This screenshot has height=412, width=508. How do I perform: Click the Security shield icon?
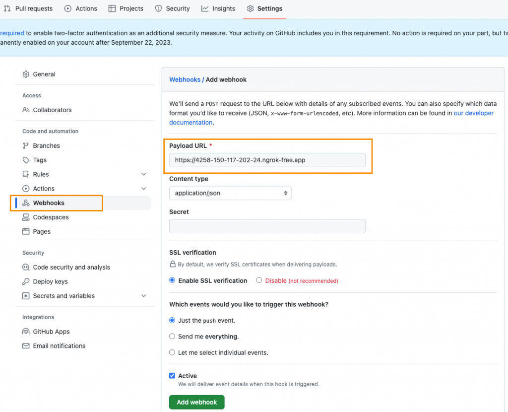coord(158,8)
